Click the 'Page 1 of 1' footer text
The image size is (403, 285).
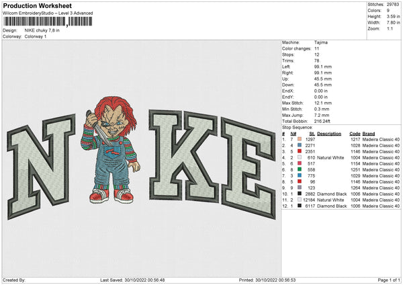pos(389,280)
